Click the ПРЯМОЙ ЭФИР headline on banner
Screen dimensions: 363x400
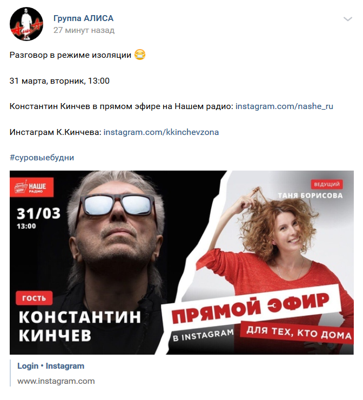pyautogui.click(x=251, y=308)
